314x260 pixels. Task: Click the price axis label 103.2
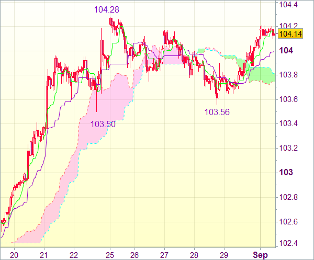tap(288, 149)
